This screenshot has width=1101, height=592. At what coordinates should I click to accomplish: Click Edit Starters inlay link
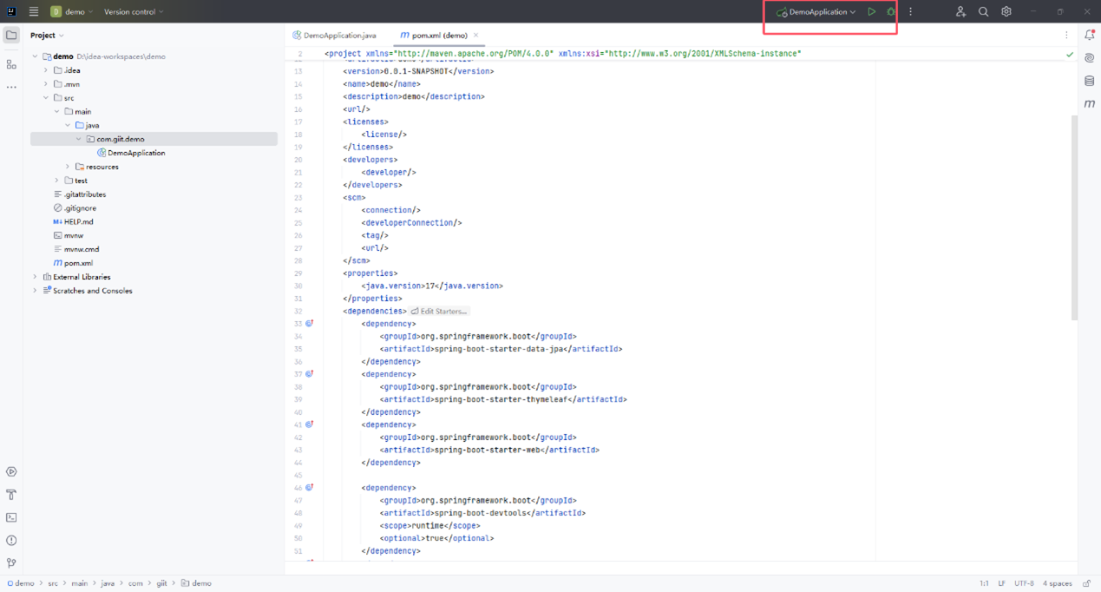coord(439,311)
